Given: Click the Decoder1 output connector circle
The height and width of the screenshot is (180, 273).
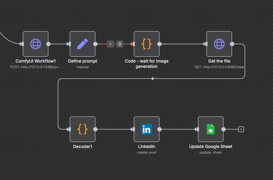Looking at the screenshot, I should click(x=95, y=129).
